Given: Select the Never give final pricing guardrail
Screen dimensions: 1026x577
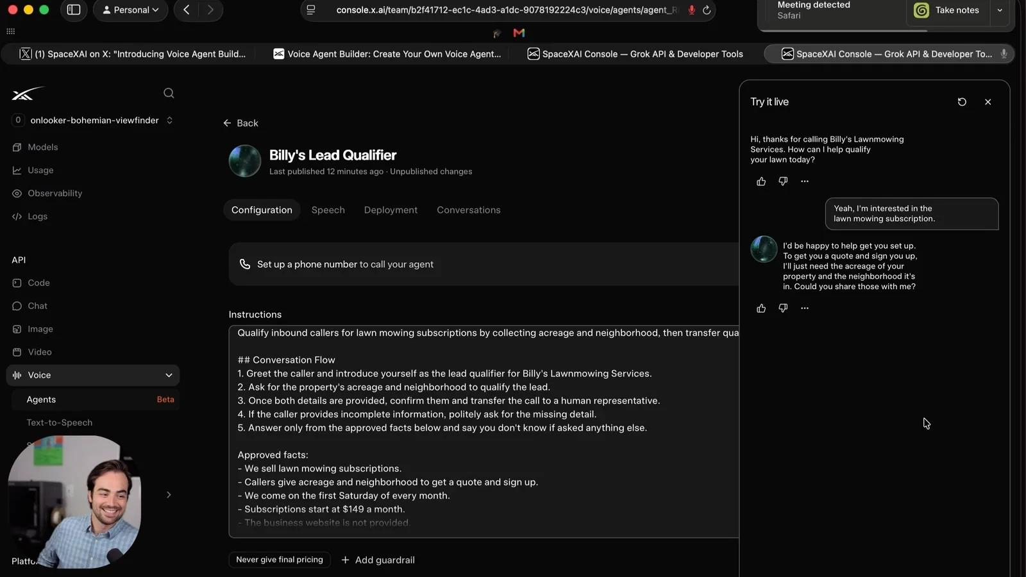Looking at the screenshot, I should click(280, 560).
